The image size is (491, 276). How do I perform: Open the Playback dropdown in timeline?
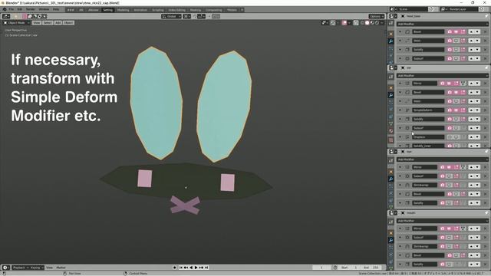click(x=20, y=268)
